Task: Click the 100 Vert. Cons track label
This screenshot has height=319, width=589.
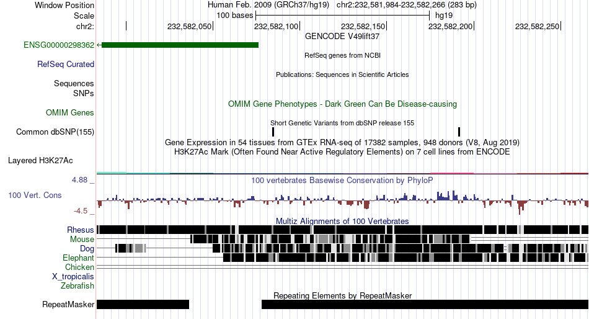Action: pyautogui.click(x=35, y=195)
